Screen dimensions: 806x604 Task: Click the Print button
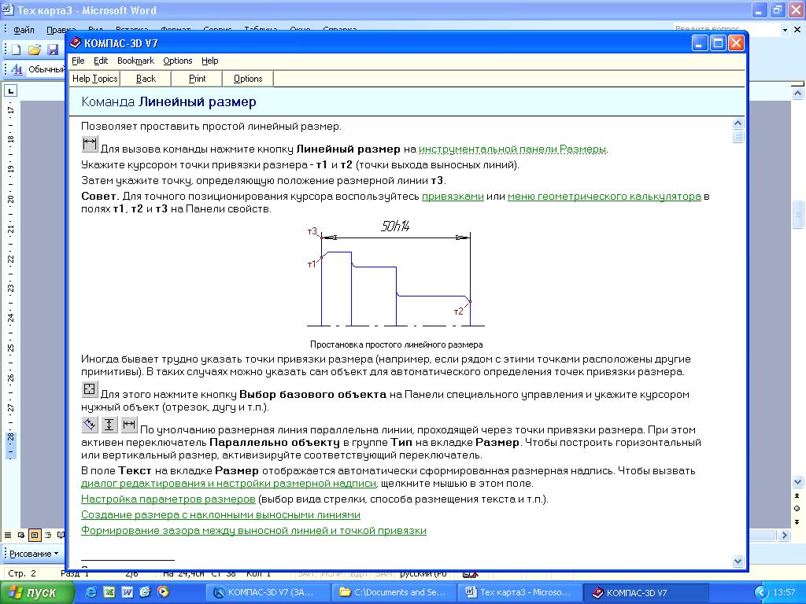[x=198, y=79]
